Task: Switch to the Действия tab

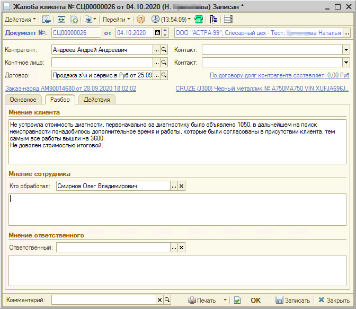Action: point(97,100)
